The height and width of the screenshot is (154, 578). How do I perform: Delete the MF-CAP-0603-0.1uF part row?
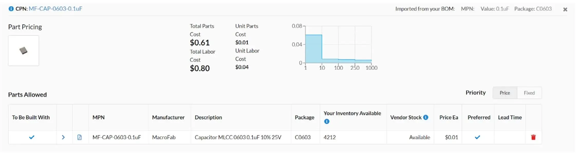(x=533, y=137)
